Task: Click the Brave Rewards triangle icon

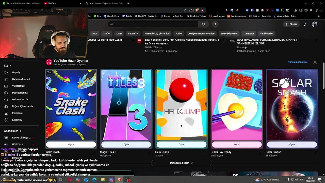Action: click(x=202, y=10)
